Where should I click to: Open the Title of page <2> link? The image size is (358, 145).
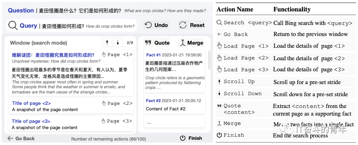coord(31,103)
